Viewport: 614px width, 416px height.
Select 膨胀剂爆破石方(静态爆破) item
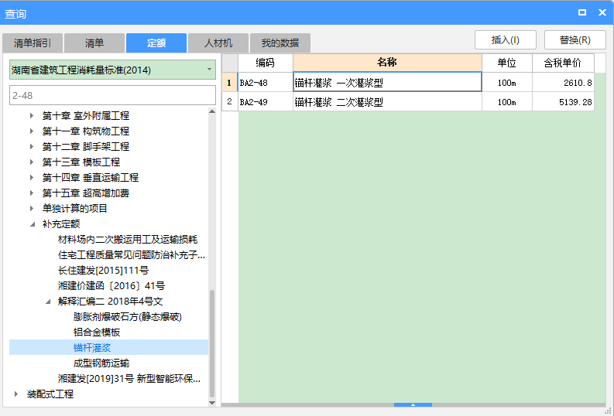[128, 317]
